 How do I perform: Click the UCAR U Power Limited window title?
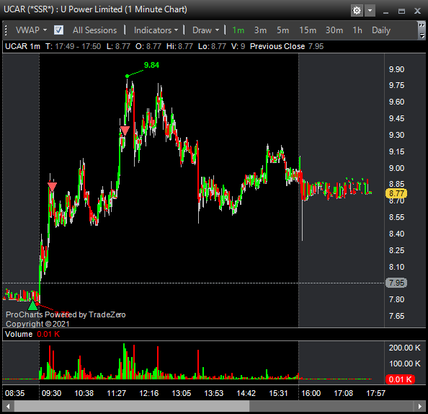pyautogui.click(x=95, y=9)
